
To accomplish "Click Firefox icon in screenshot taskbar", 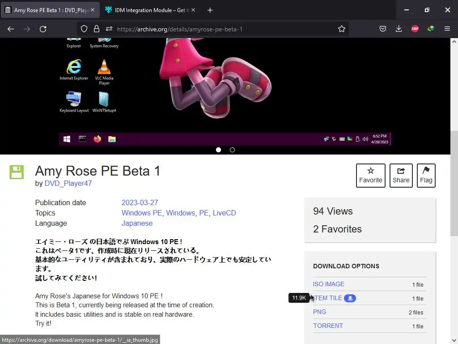I will 97,139.
